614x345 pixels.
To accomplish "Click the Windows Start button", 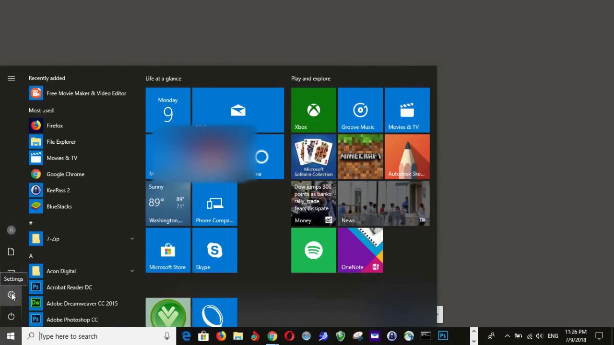I will tap(11, 336).
